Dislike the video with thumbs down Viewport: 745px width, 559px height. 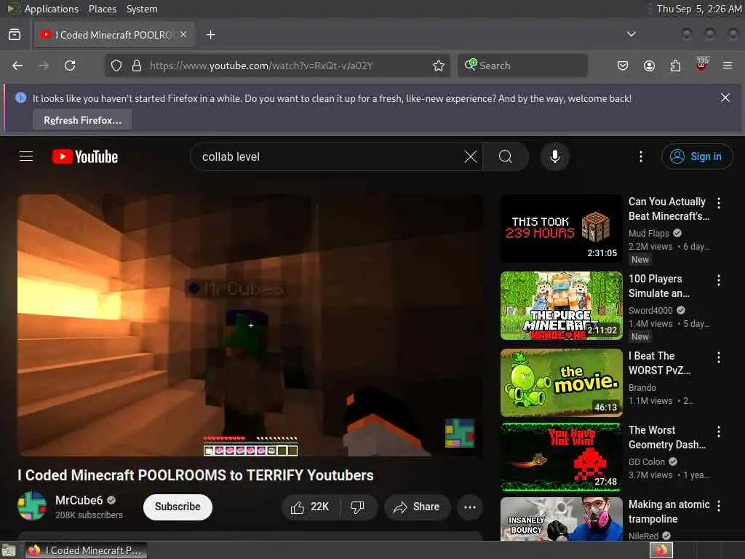pos(358,507)
